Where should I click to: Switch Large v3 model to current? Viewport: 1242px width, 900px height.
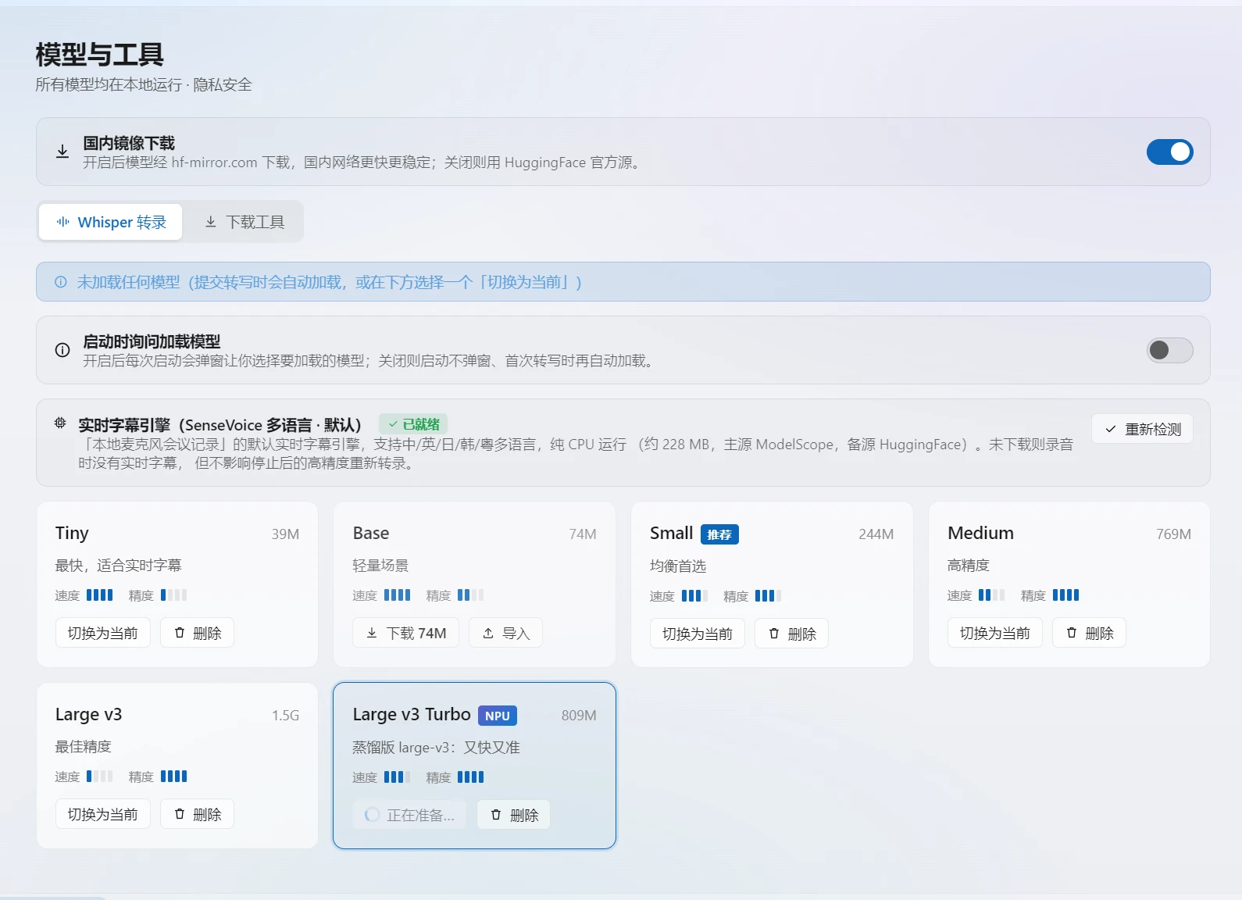click(102, 814)
